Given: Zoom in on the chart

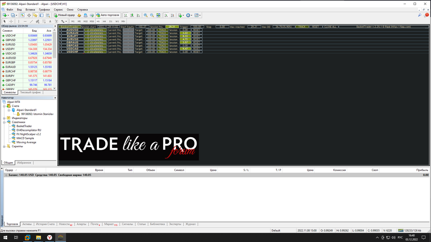Looking at the screenshot, I should [x=146, y=15].
